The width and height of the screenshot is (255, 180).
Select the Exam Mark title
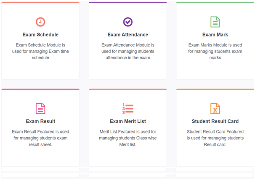(x=215, y=34)
